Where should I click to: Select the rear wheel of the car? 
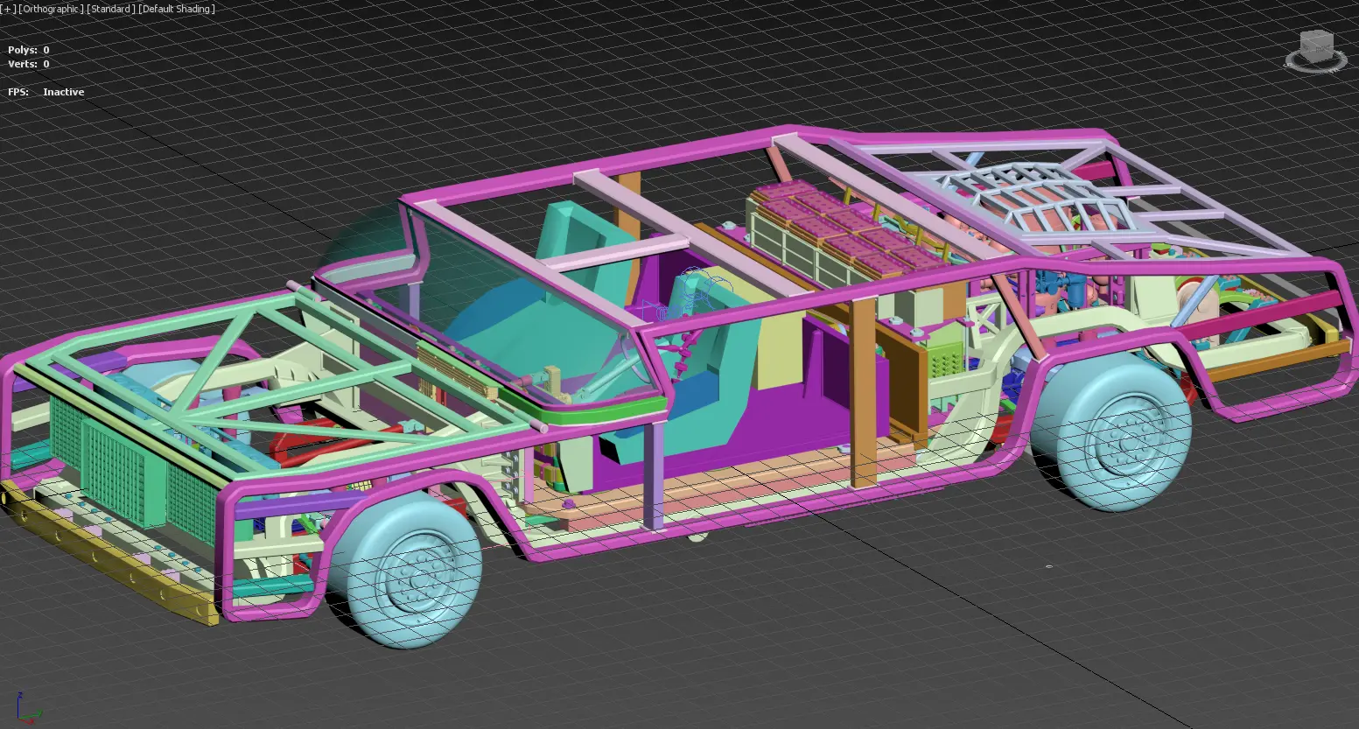click(1111, 437)
